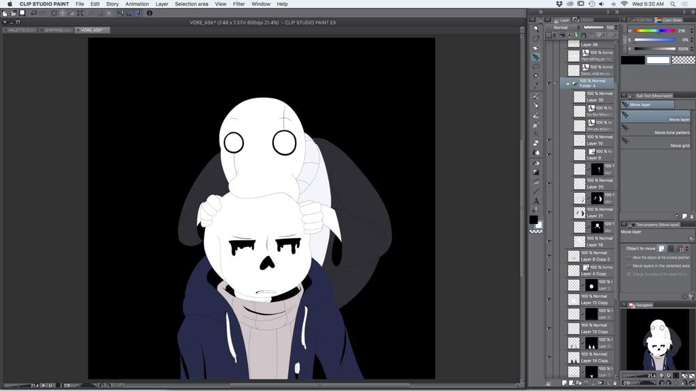Click the Hue slider in the Color Slider panel
Image resolution: width=696 pixels, height=391 pixels.
tap(655, 31)
